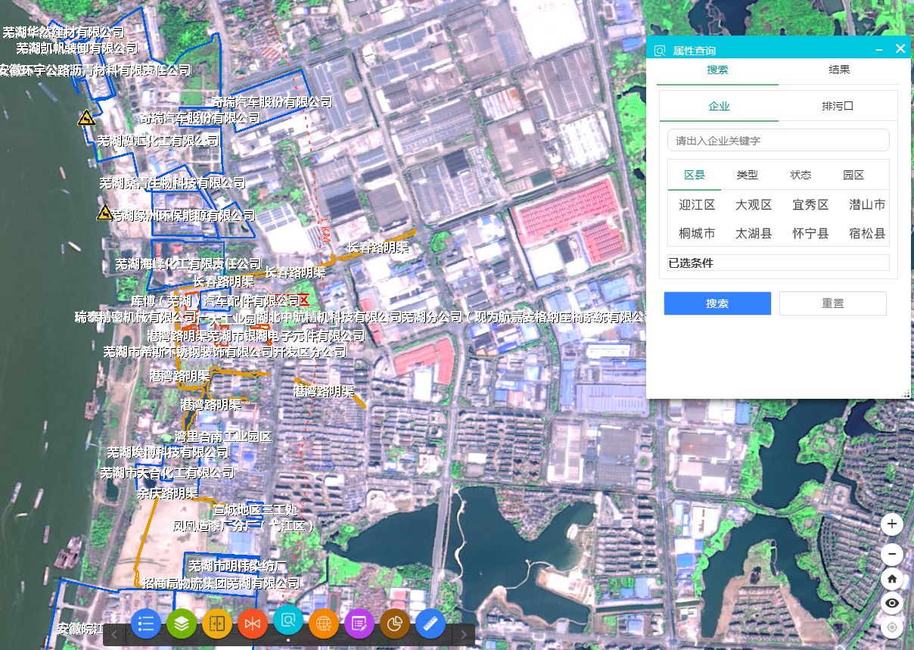The width and height of the screenshot is (914, 650).
Task: Click map label 芜湖市天合化工有限公司
Action: [x=167, y=473]
